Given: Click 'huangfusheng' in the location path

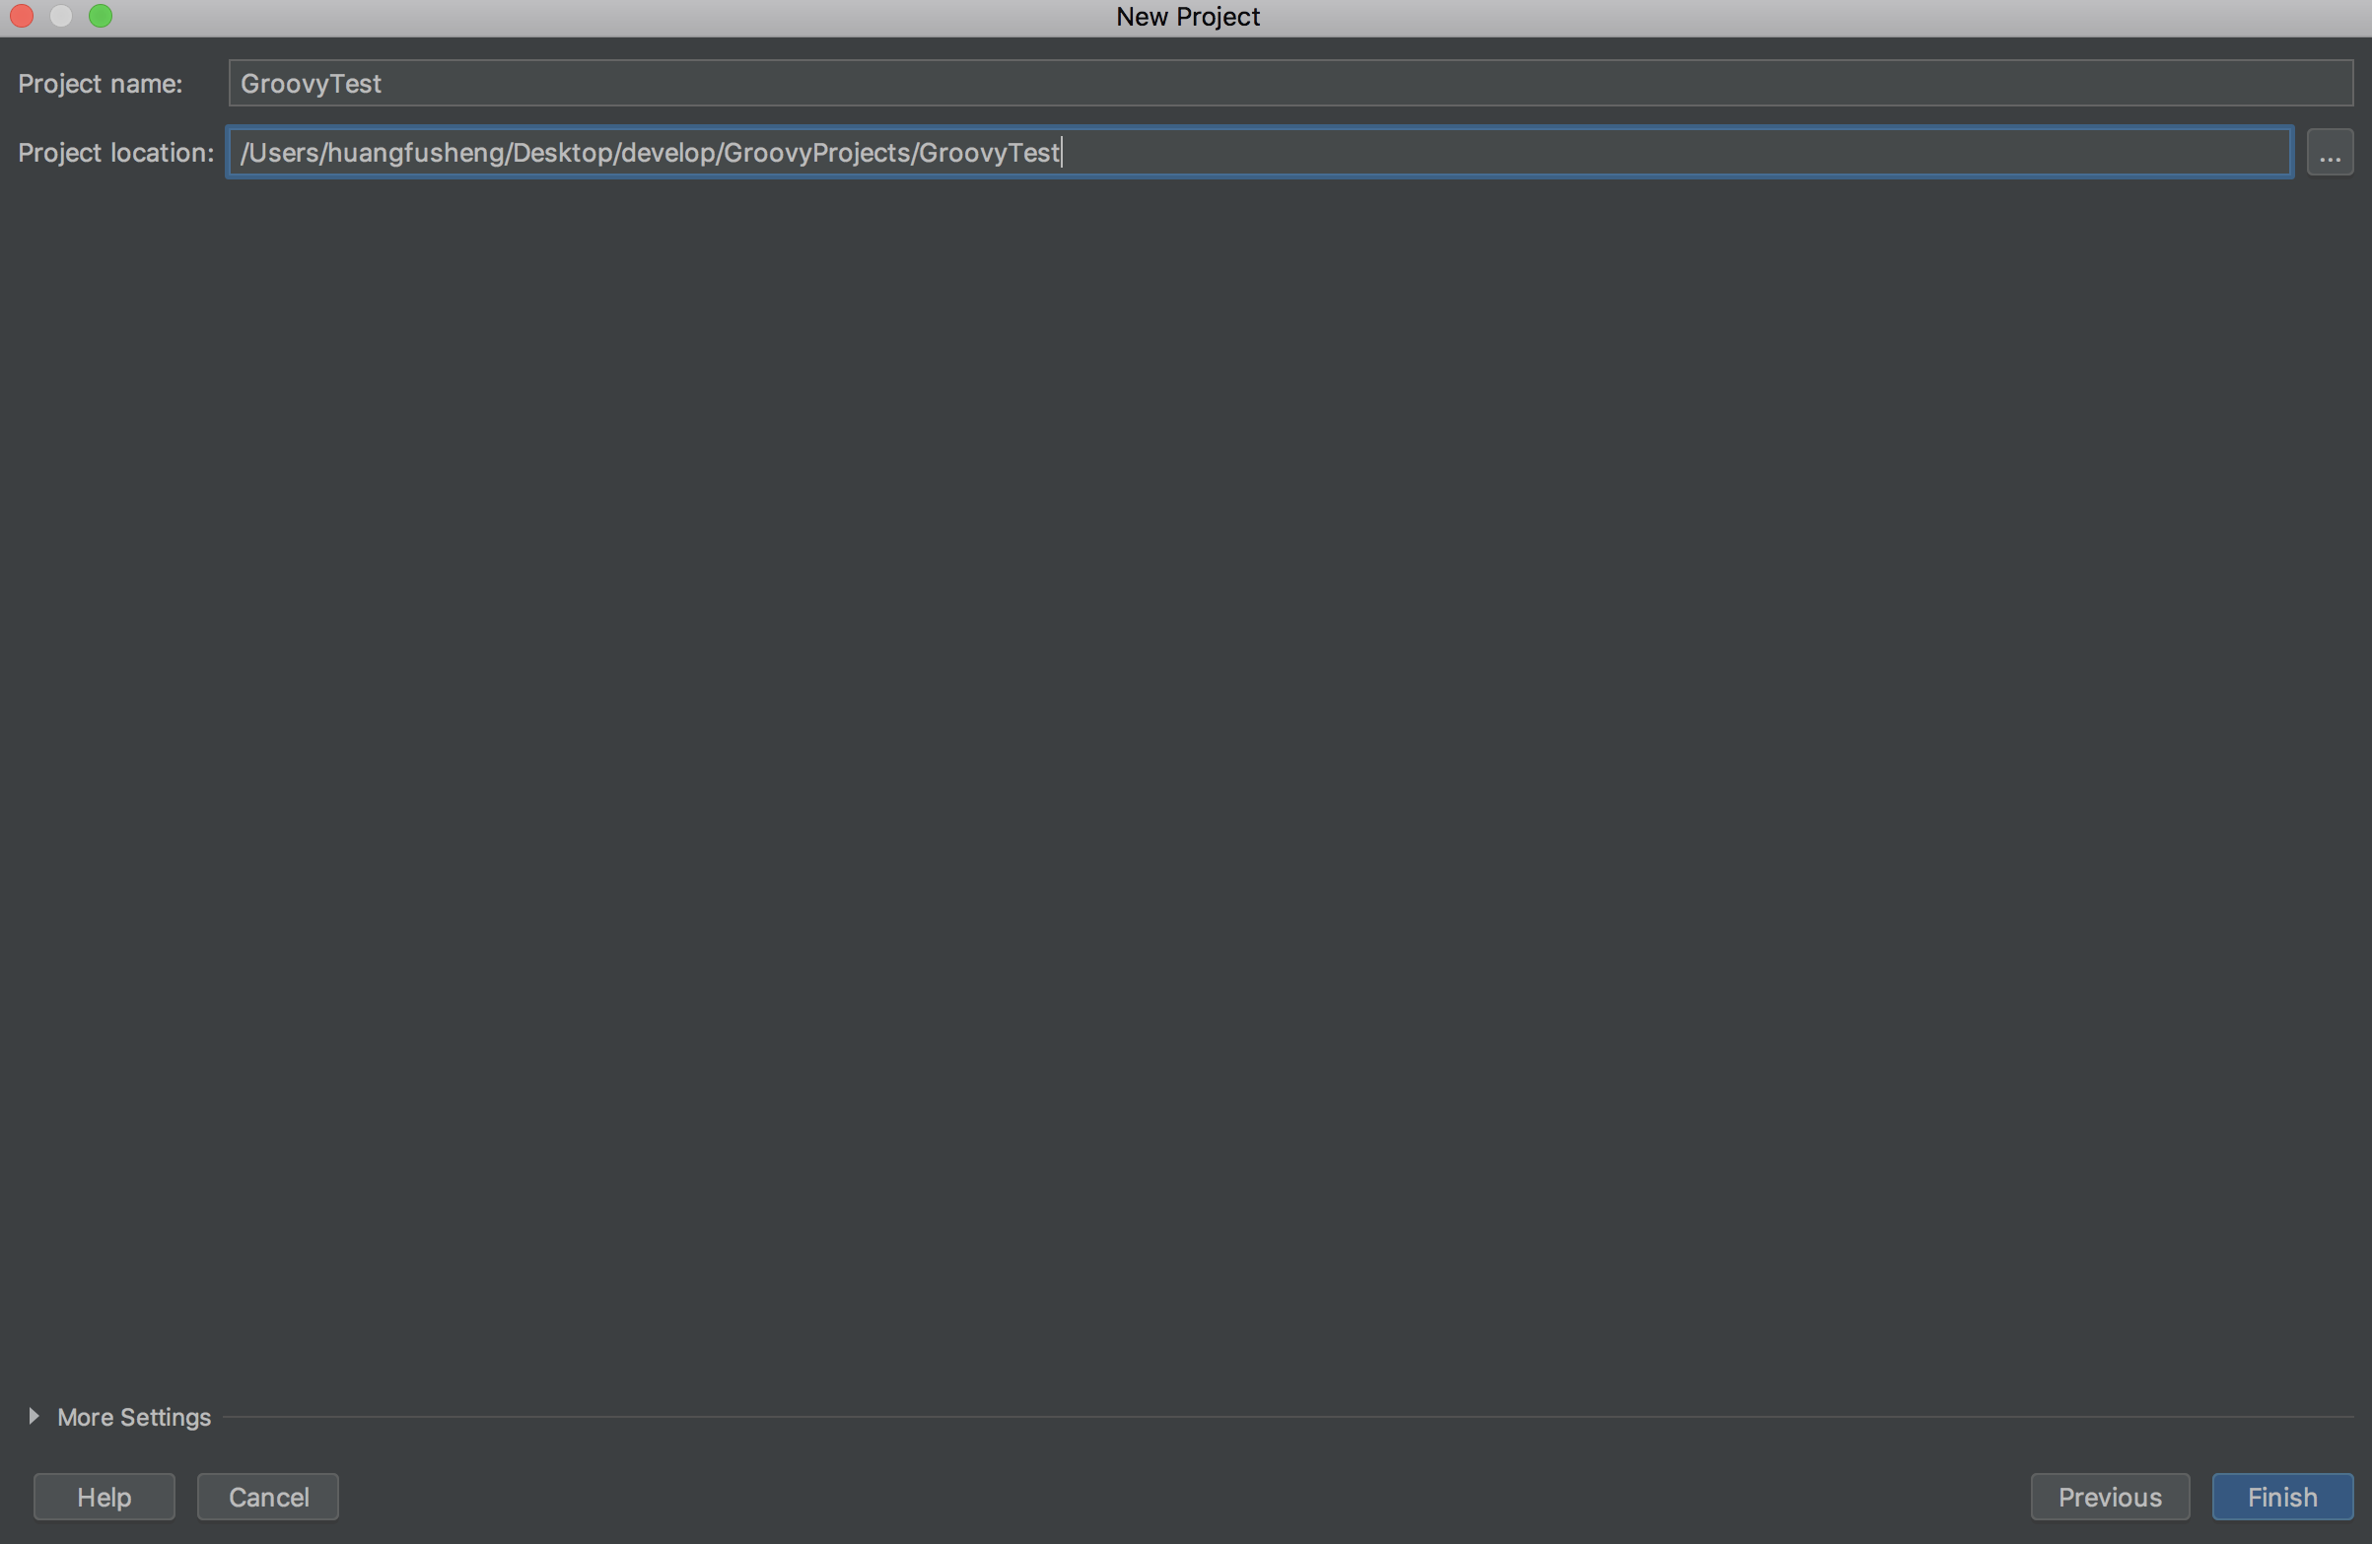Looking at the screenshot, I should tap(417, 153).
